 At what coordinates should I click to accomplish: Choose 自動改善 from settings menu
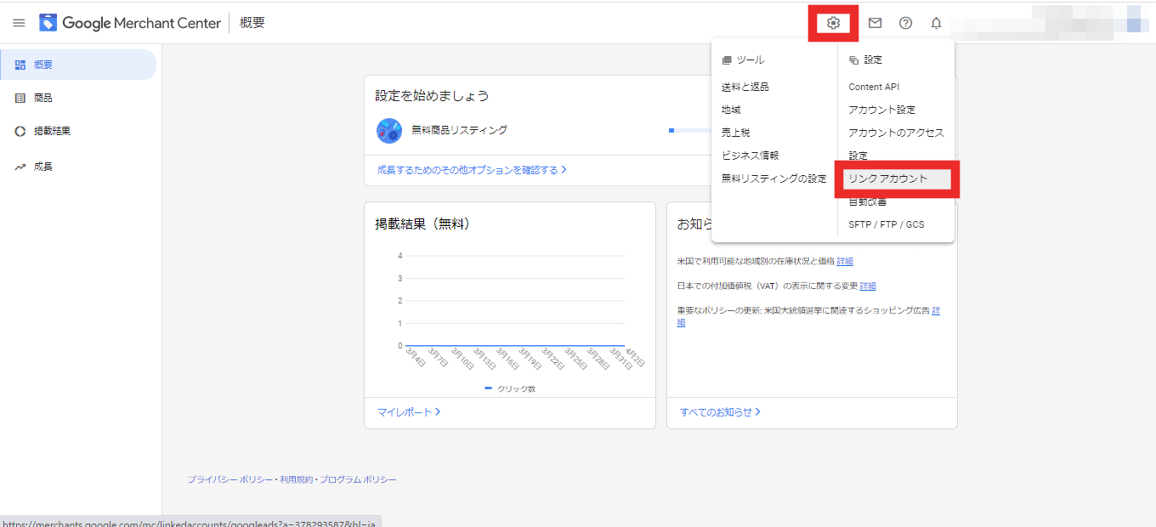coord(868,202)
